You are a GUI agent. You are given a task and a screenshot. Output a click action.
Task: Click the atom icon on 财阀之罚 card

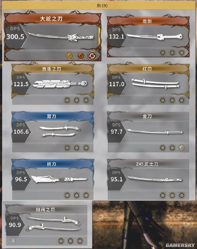coord(13,241)
